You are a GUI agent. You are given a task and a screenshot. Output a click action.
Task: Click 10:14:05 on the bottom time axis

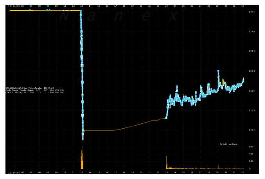[14, 173]
